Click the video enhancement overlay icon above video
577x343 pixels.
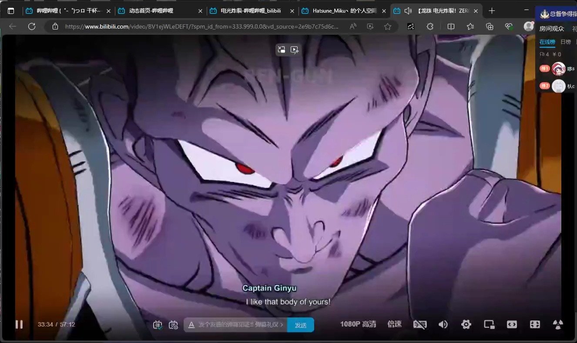[x=295, y=50]
